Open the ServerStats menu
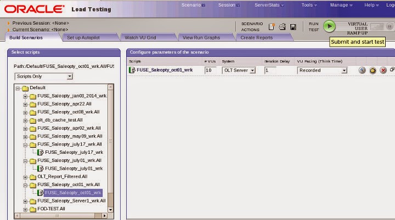The width and height of the screenshot is (395, 220). (x=269, y=5)
